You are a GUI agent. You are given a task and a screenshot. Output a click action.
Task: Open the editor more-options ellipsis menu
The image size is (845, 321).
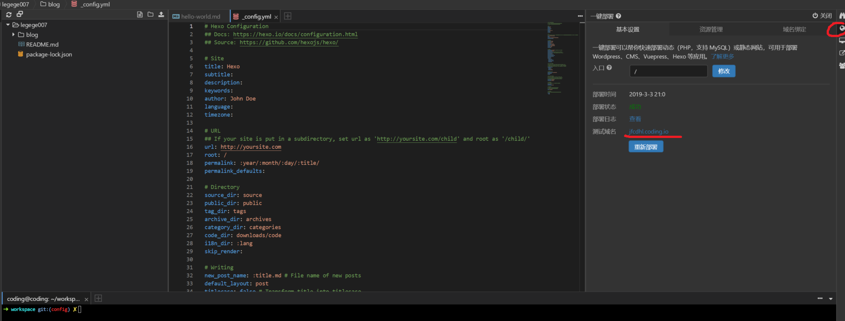click(580, 17)
